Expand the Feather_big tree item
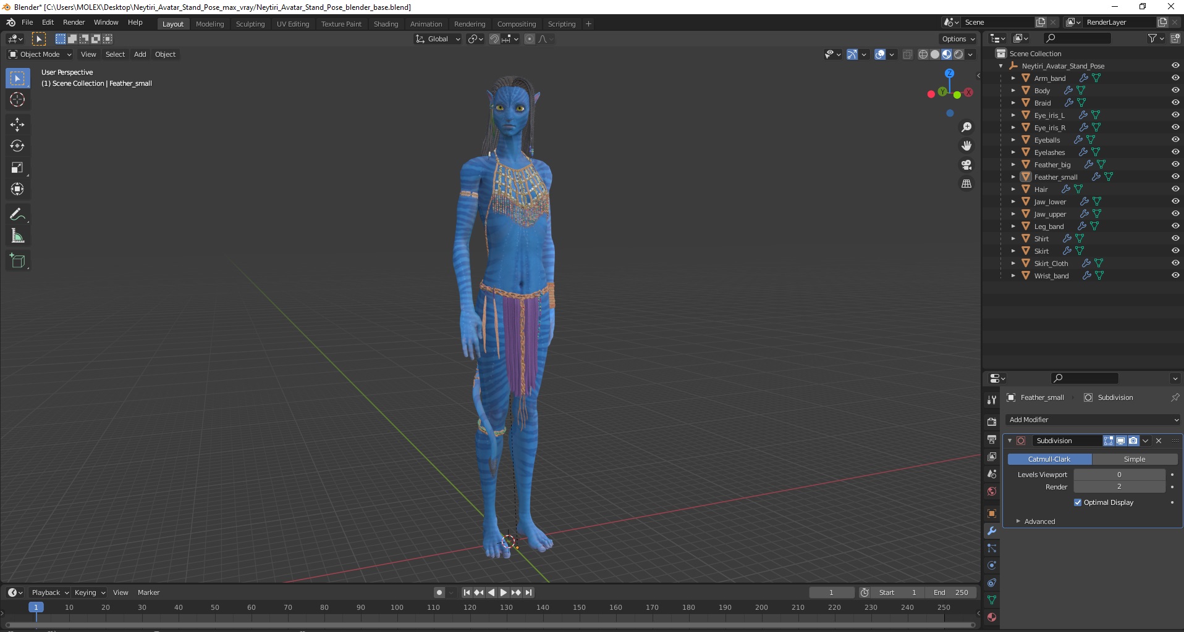The image size is (1184, 632). pos(1013,165)
